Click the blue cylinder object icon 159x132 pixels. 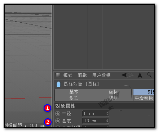point(58,84)
